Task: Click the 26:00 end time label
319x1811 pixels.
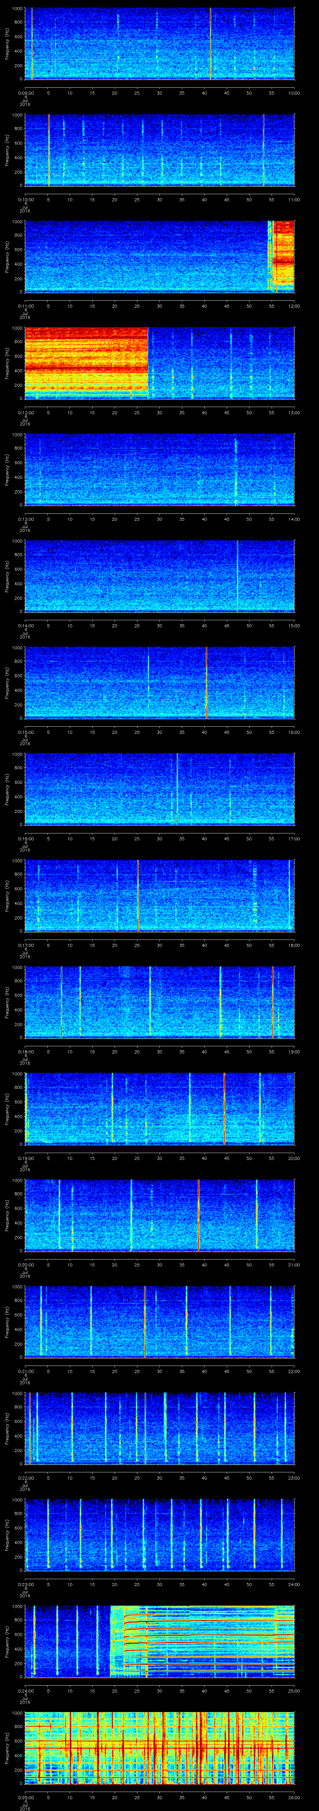Action: [294, 1798]
